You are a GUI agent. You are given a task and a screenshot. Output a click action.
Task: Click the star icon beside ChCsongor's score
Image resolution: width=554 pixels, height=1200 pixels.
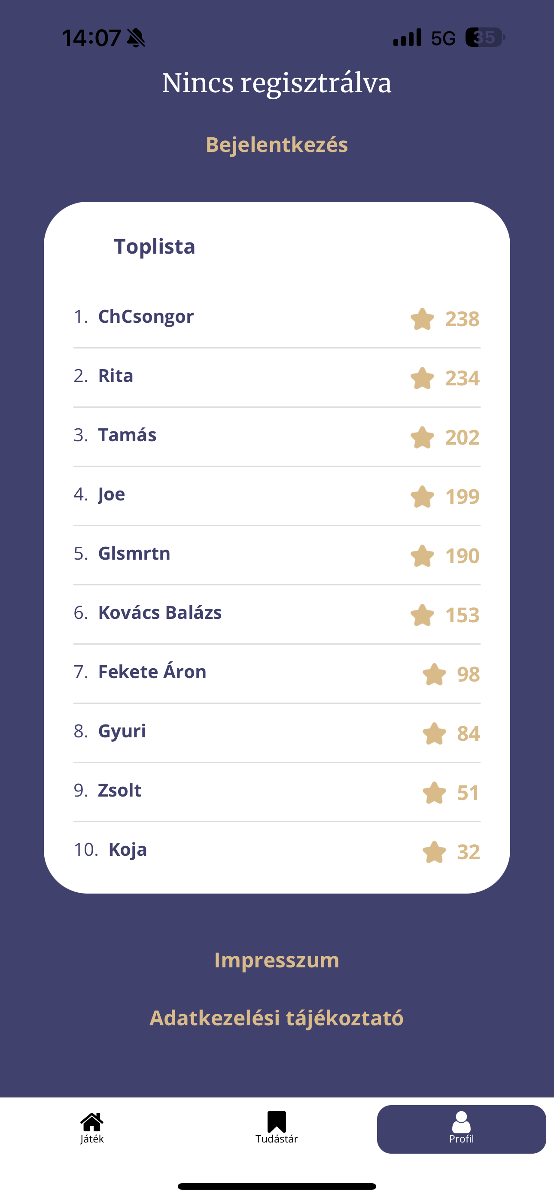tap(423, 319)
